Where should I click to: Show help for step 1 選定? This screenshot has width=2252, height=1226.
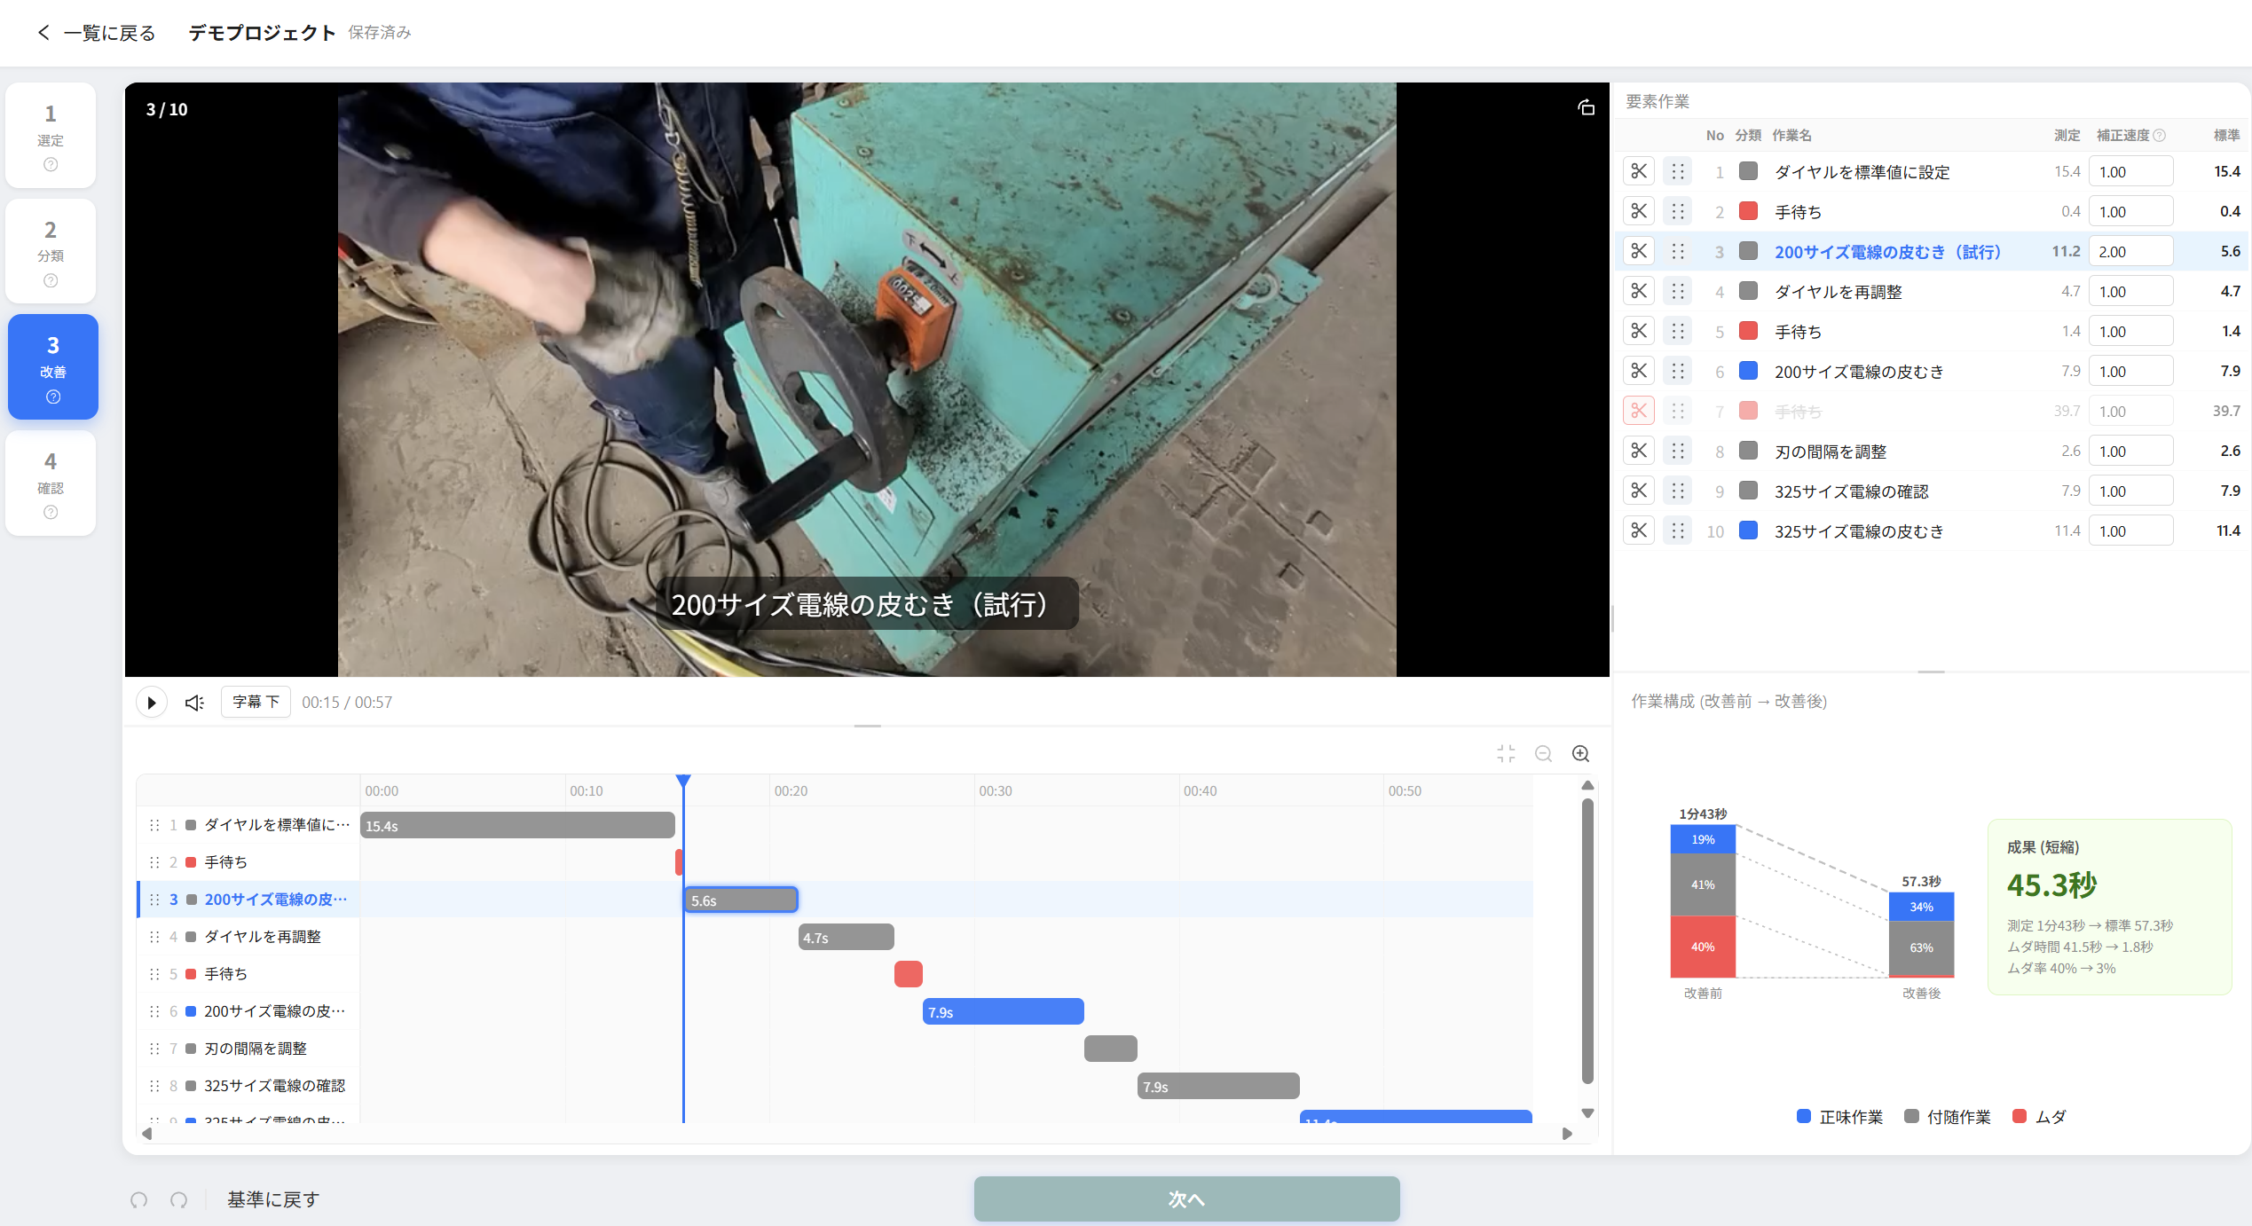51,165
